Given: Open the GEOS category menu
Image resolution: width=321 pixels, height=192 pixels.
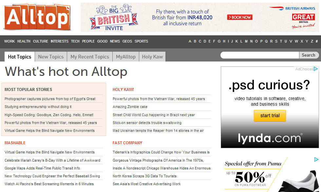Looking at the screenshot, I should coord(127,41).
